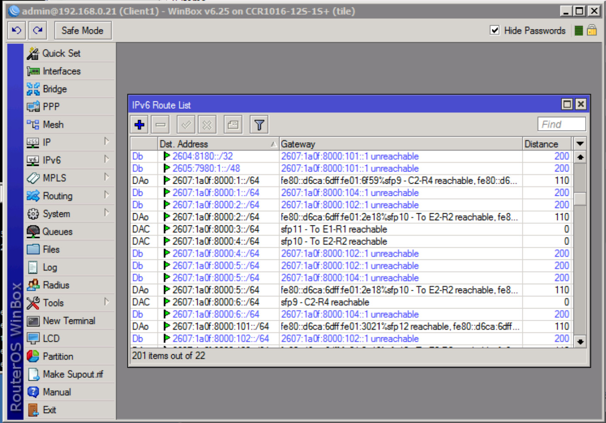The image size is (606, 423).
Task: Open New Terminal from the sidebar
Action: pos(68,321)
